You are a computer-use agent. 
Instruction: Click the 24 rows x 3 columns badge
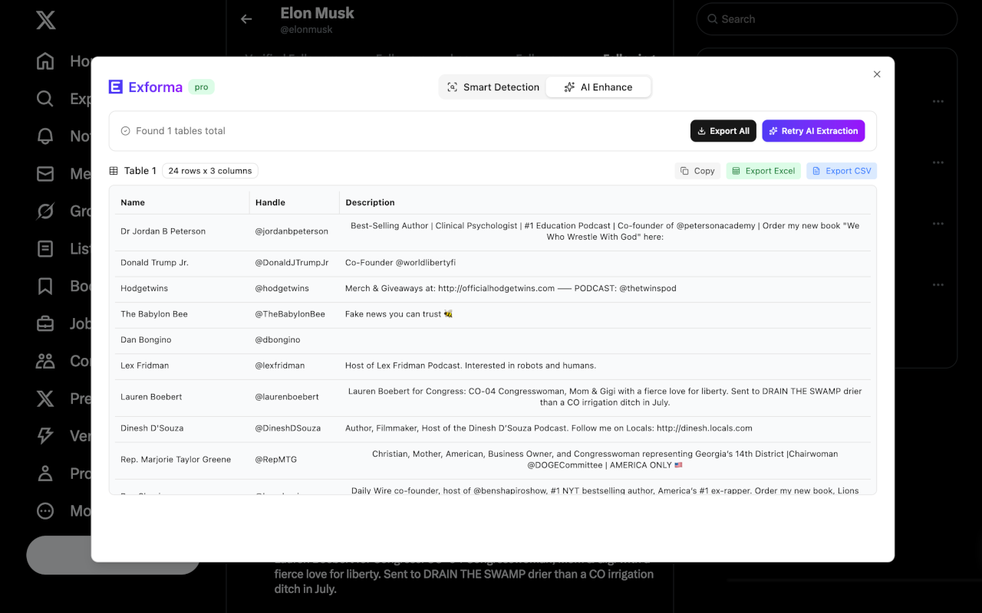(x=210, y=171)
